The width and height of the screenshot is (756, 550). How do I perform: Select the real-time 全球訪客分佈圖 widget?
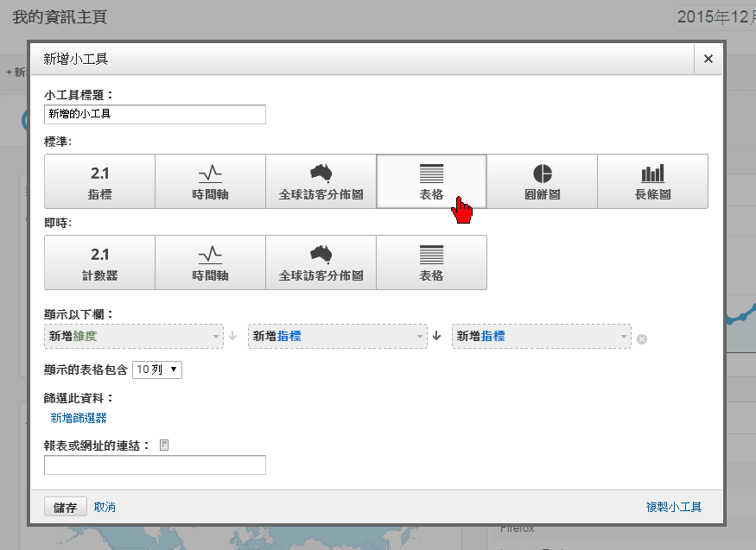click(x=321, y=262)
